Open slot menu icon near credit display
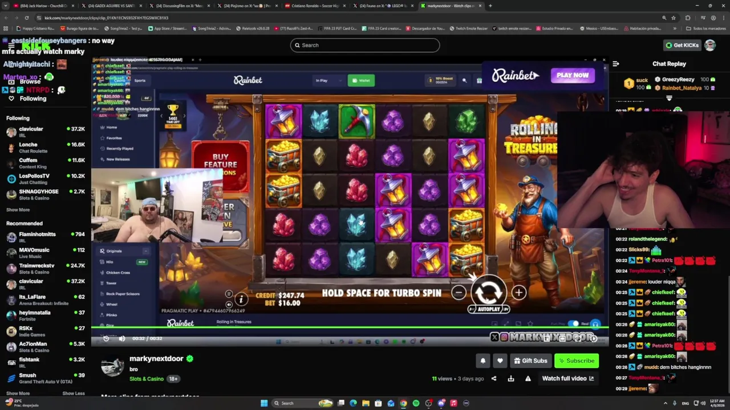This screenshot has height=410, width=730. pyautogui.click(x=229, y=294)
